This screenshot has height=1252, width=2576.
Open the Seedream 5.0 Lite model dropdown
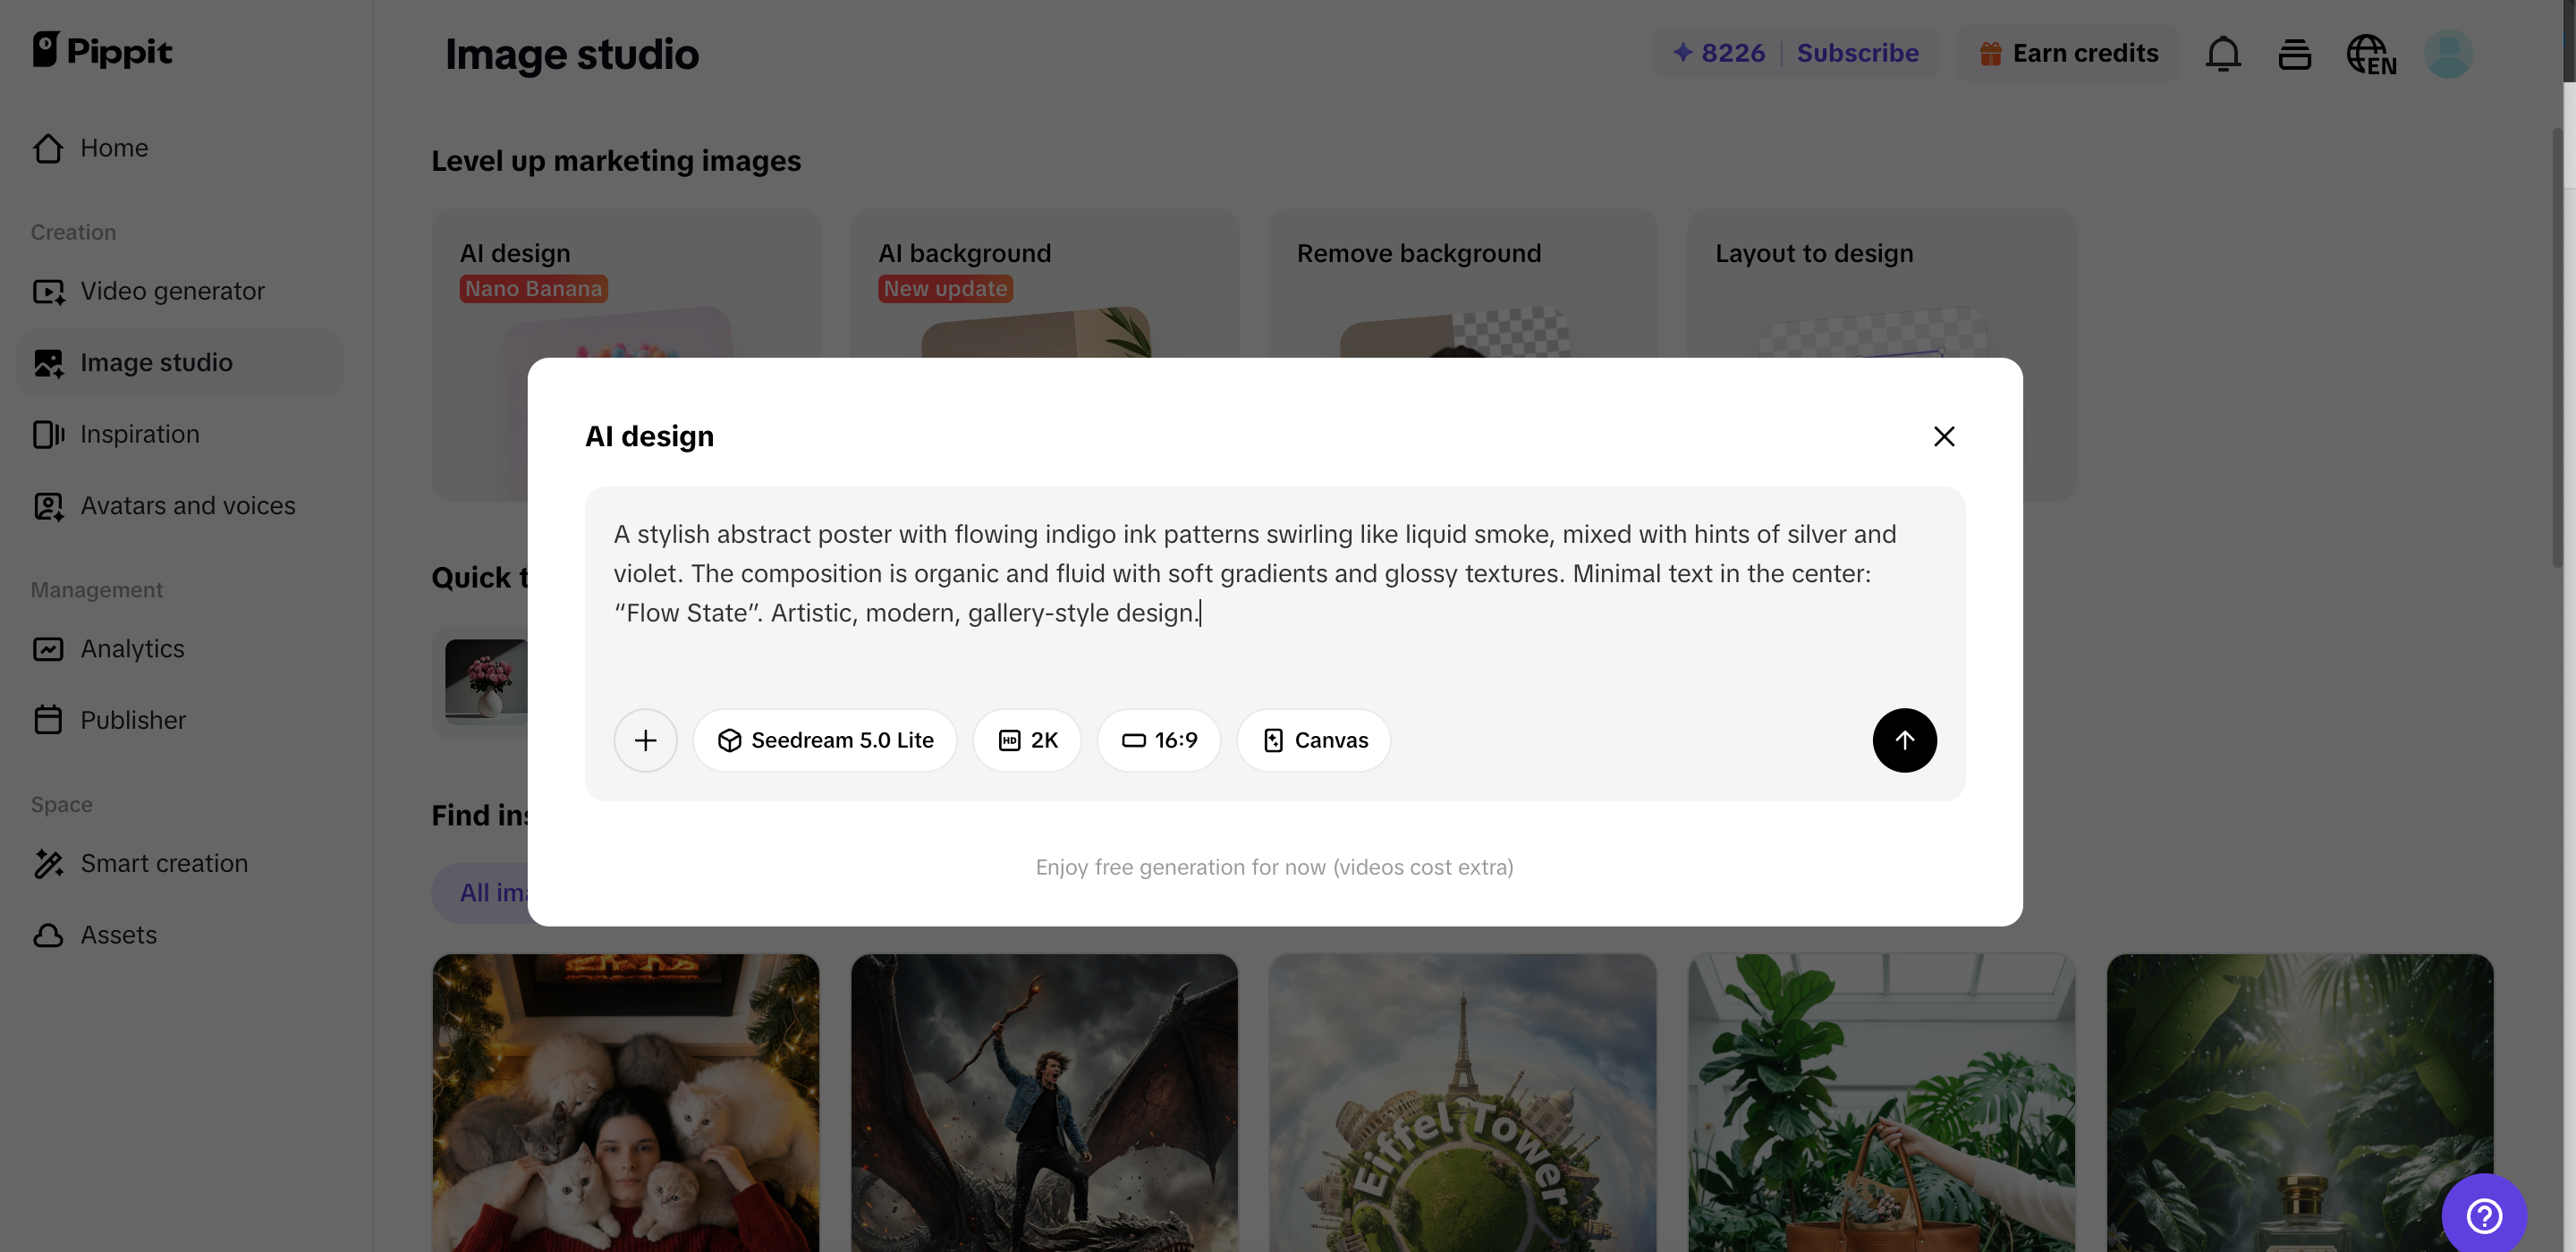(825, 740)
